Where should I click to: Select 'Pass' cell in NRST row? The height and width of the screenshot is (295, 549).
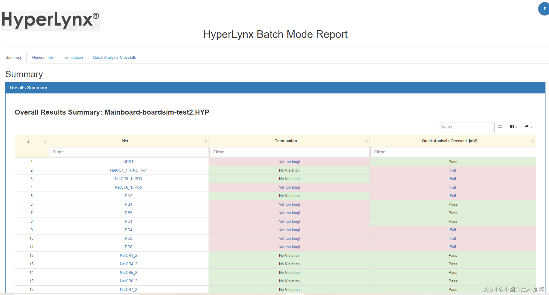(x=453, y=162)
